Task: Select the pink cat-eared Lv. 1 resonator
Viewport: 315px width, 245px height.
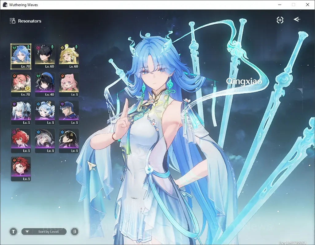Action: 69,85
